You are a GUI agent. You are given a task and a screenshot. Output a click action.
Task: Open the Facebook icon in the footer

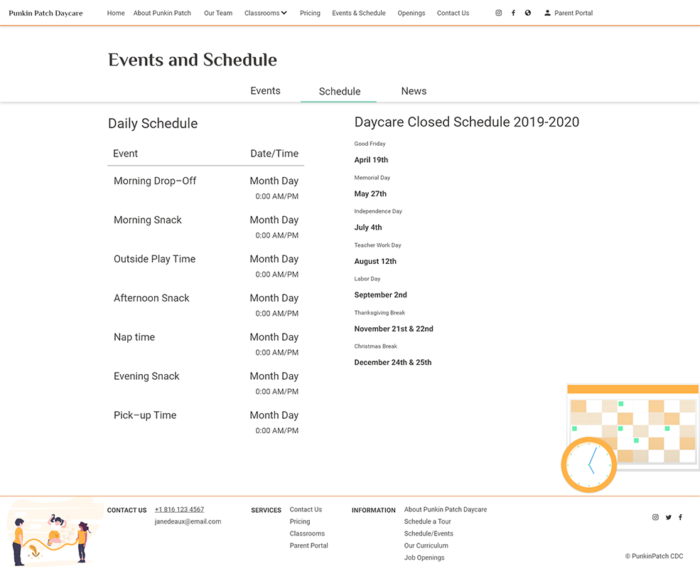tap(680, 517)
